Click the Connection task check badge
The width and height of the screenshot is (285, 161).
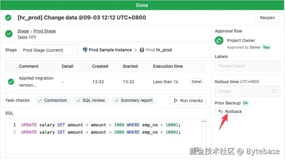pyautogui.click(x=52, y=101)
